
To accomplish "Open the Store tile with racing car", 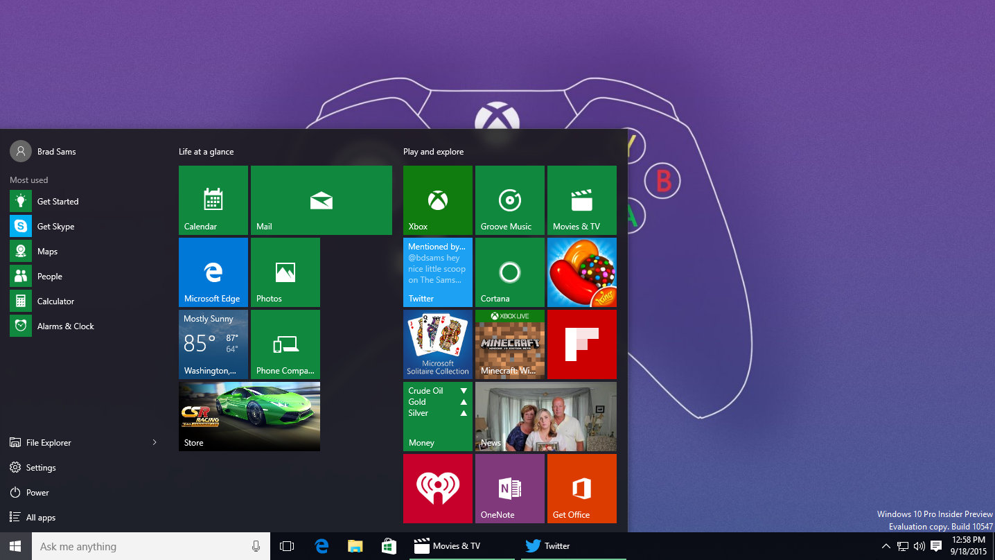I will (249, 417).
